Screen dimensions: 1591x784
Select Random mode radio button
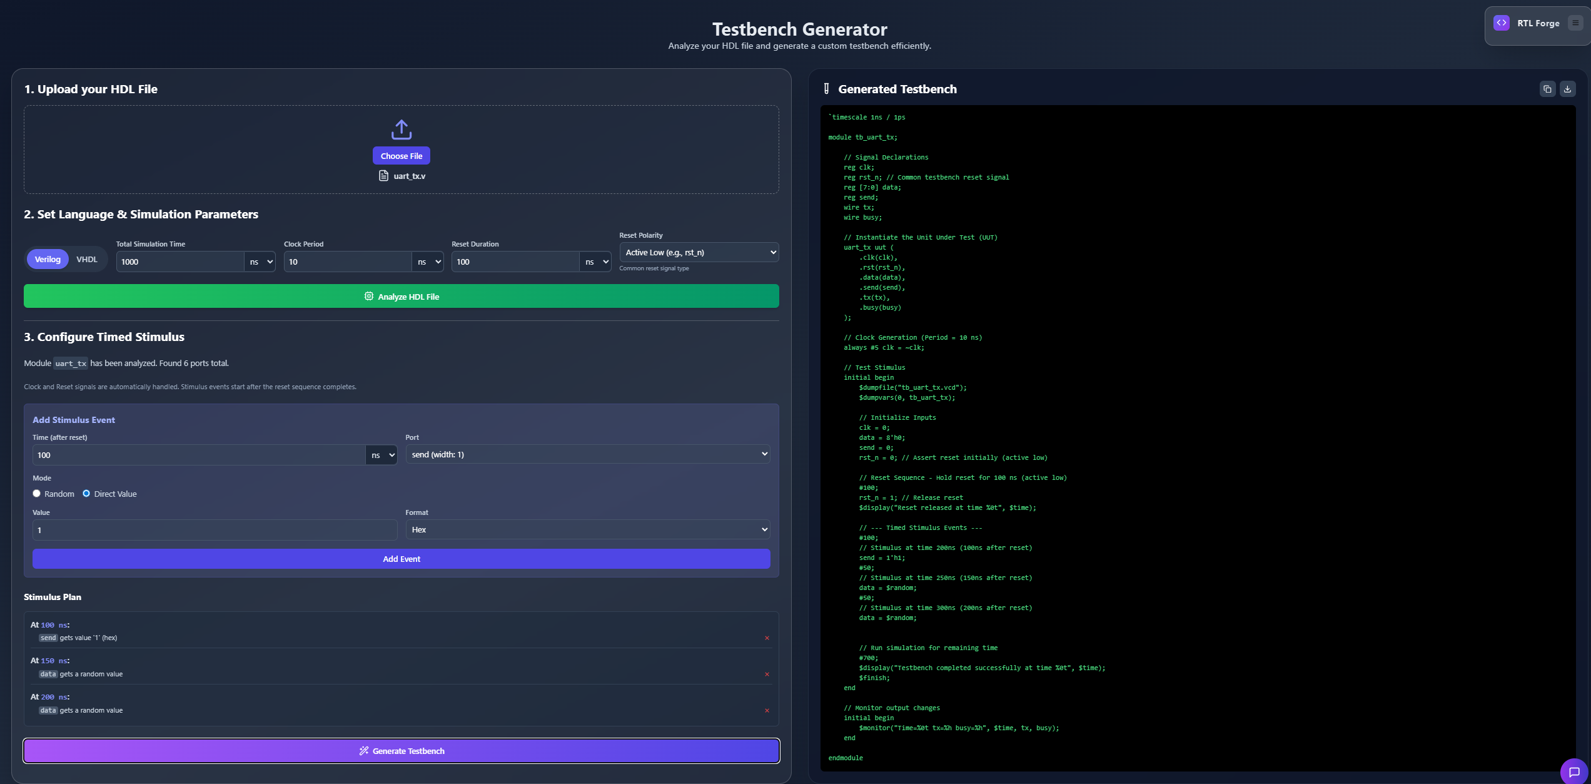(x=36, y=494)
